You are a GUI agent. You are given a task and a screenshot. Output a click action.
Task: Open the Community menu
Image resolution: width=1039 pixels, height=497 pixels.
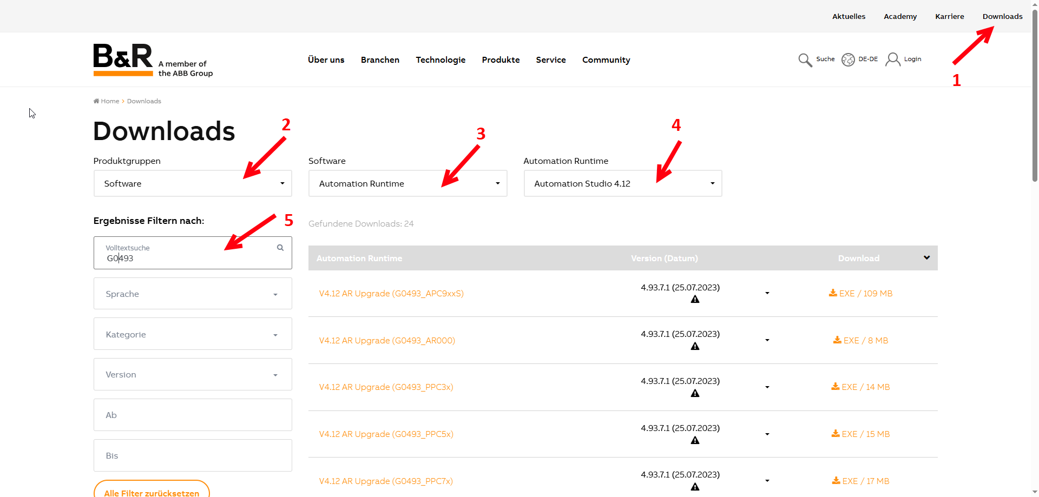606,60
